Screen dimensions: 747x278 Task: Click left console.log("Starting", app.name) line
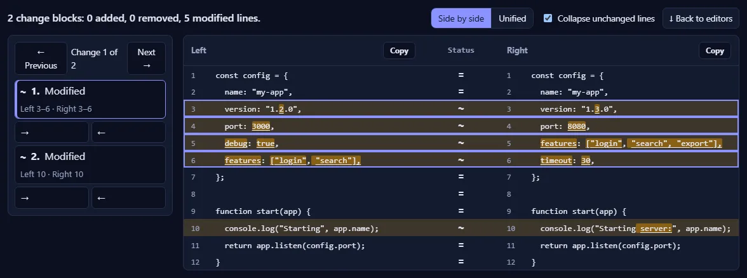click(x=302, y=228)
